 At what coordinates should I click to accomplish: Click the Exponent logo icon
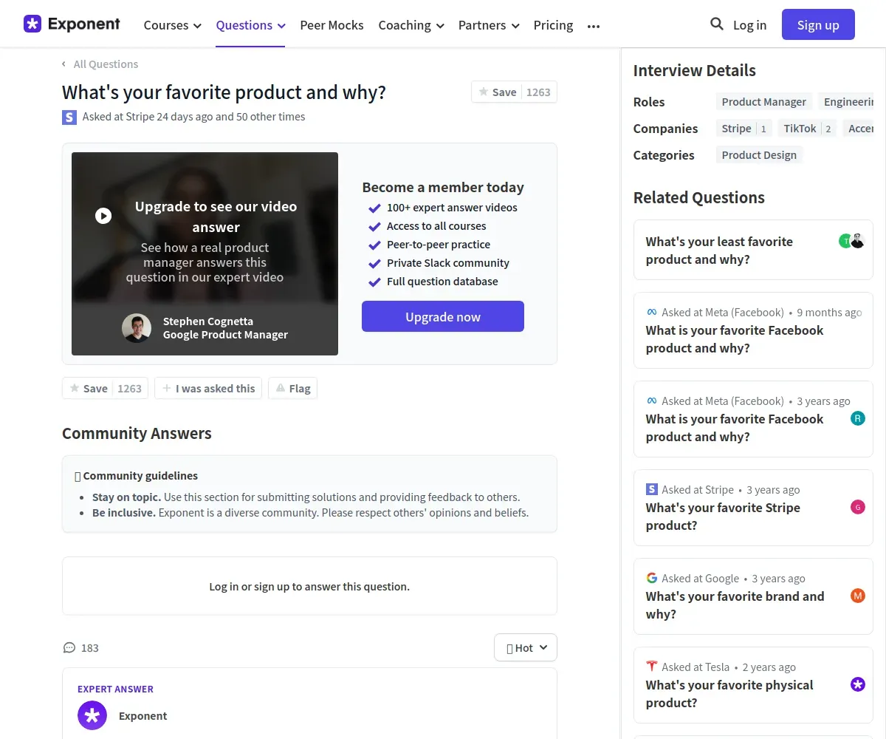click(x=32, y=24)
